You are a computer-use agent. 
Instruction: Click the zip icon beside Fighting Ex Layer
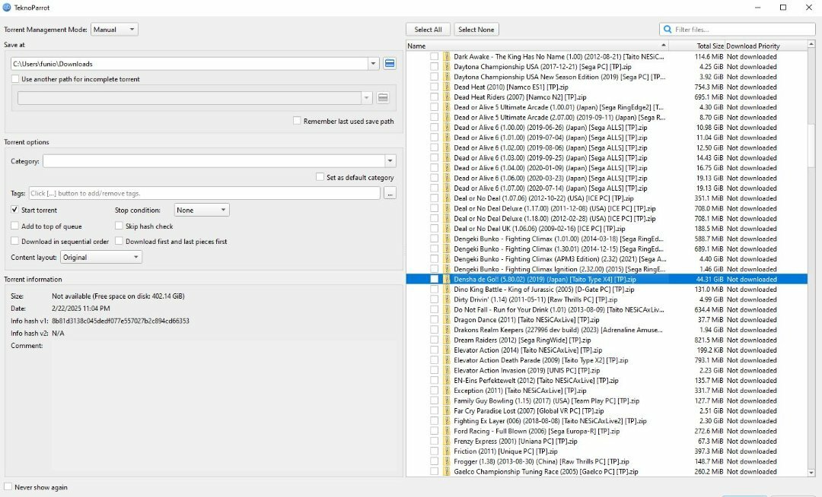(447, 420)
